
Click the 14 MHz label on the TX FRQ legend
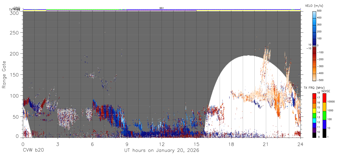point(318,113)
